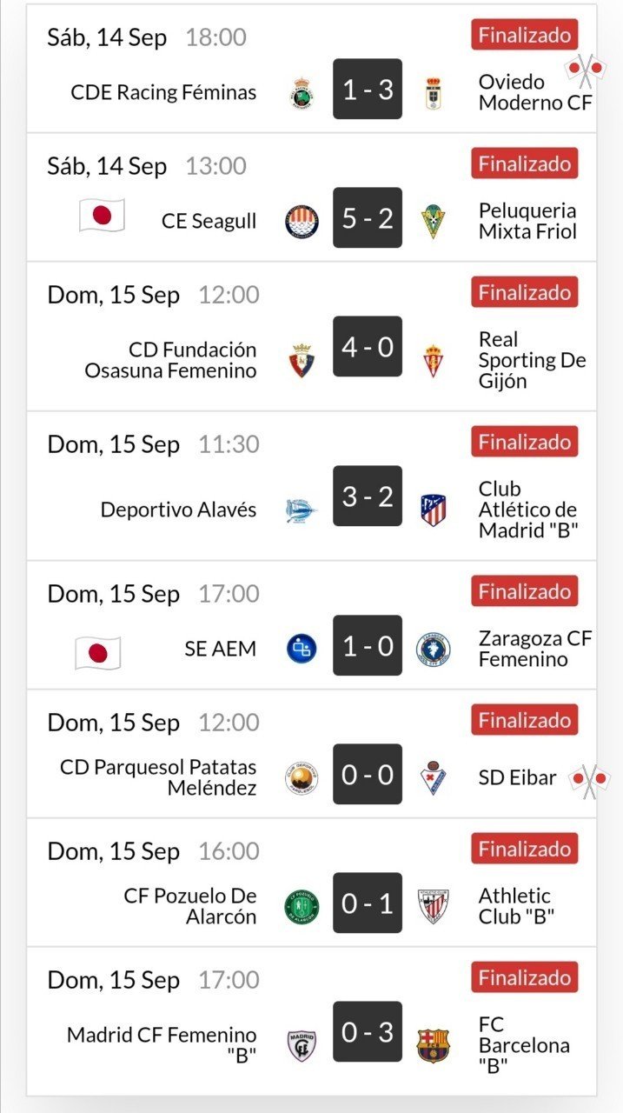The image size is (623, 1113).
Task: Click the Athletic Club B crest
Action: (433, 907)
